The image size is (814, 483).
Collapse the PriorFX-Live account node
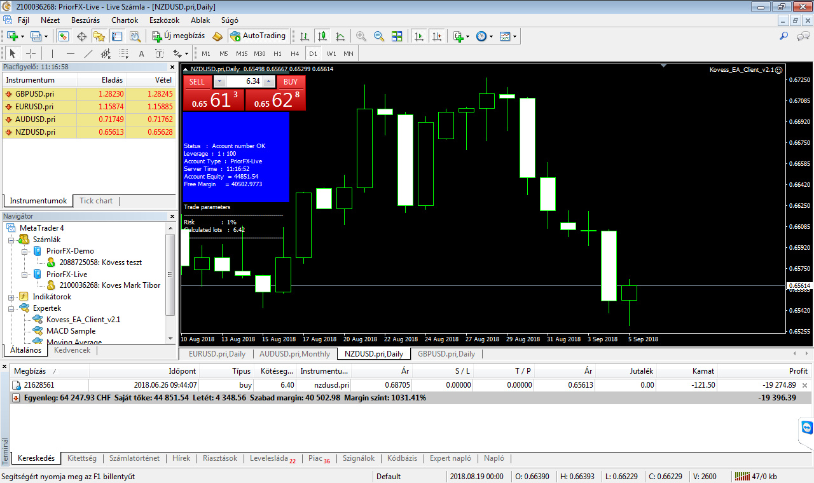(x=25, y=275)
